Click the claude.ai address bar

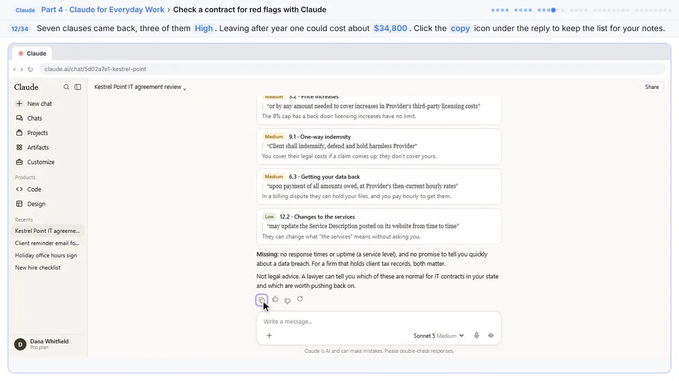[x=351, y=69]
